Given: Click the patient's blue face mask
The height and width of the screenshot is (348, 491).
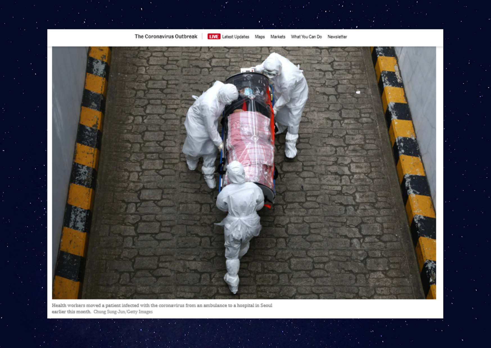Looking at the screenshot, I should 248,91.
